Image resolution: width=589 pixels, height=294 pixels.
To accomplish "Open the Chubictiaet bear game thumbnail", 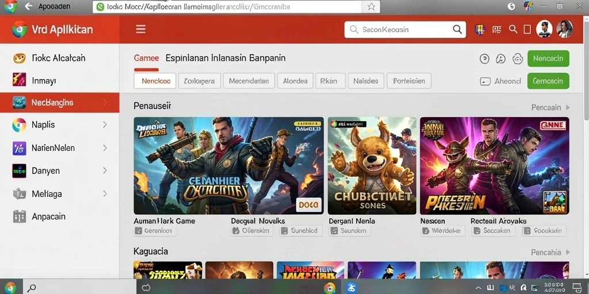I will tap(372, 165).
